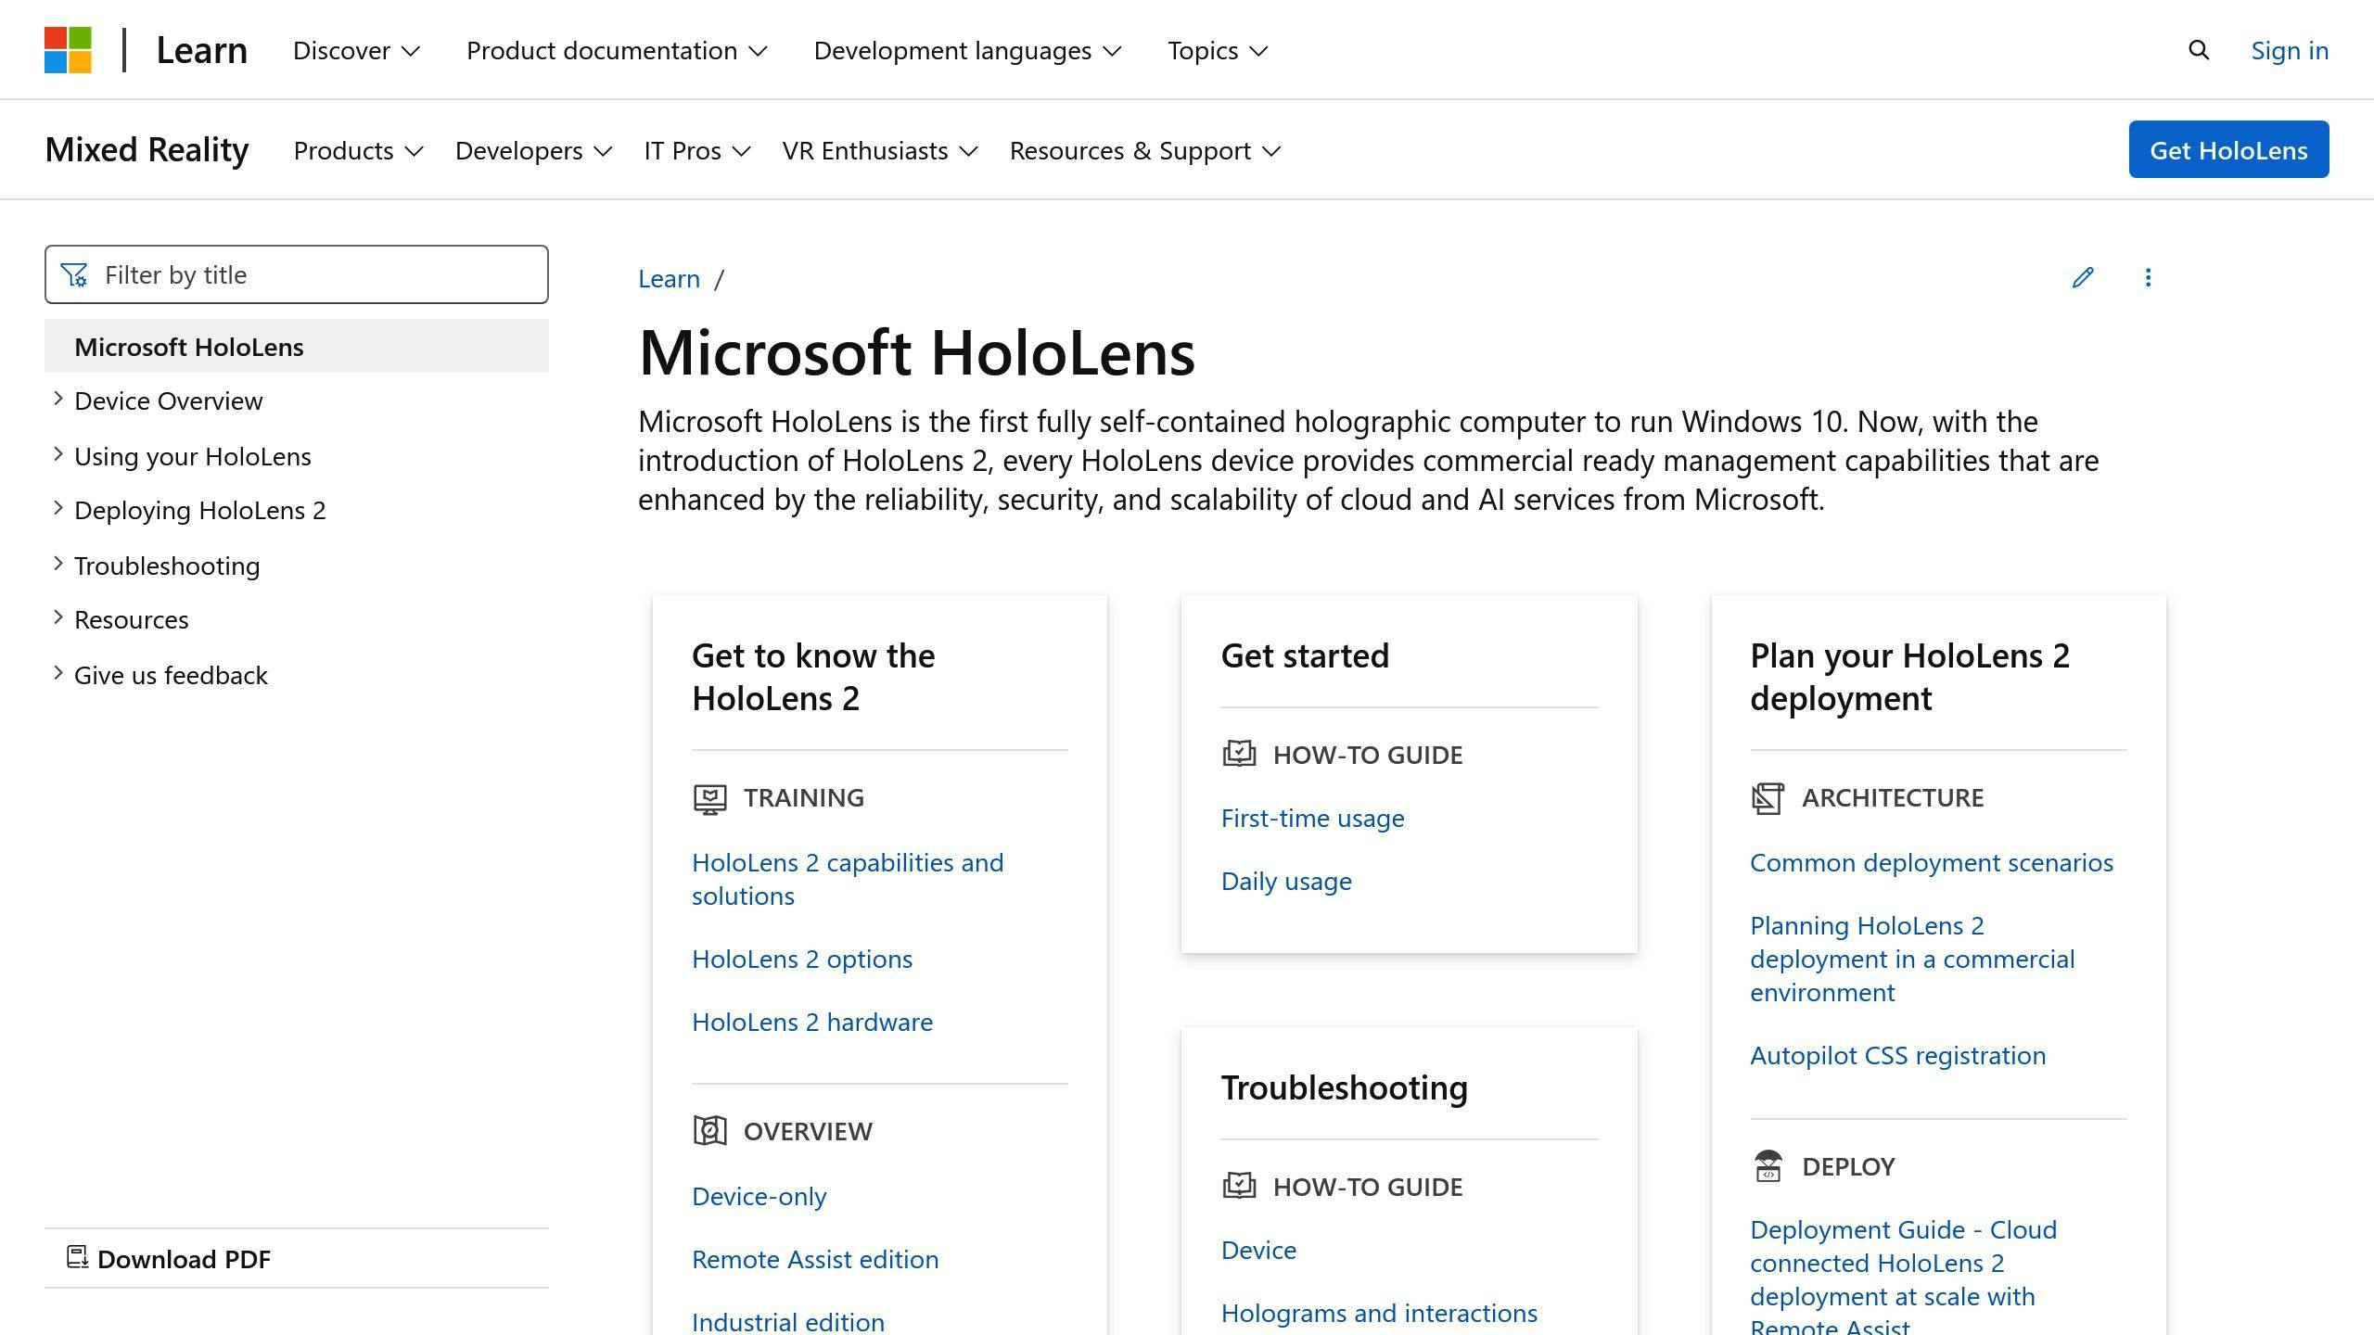Viewport: 2374px width, 1335px height.
Task: Open the Device troubleshooting link
Action: pyautogui.click(x=1258, y=1250)
